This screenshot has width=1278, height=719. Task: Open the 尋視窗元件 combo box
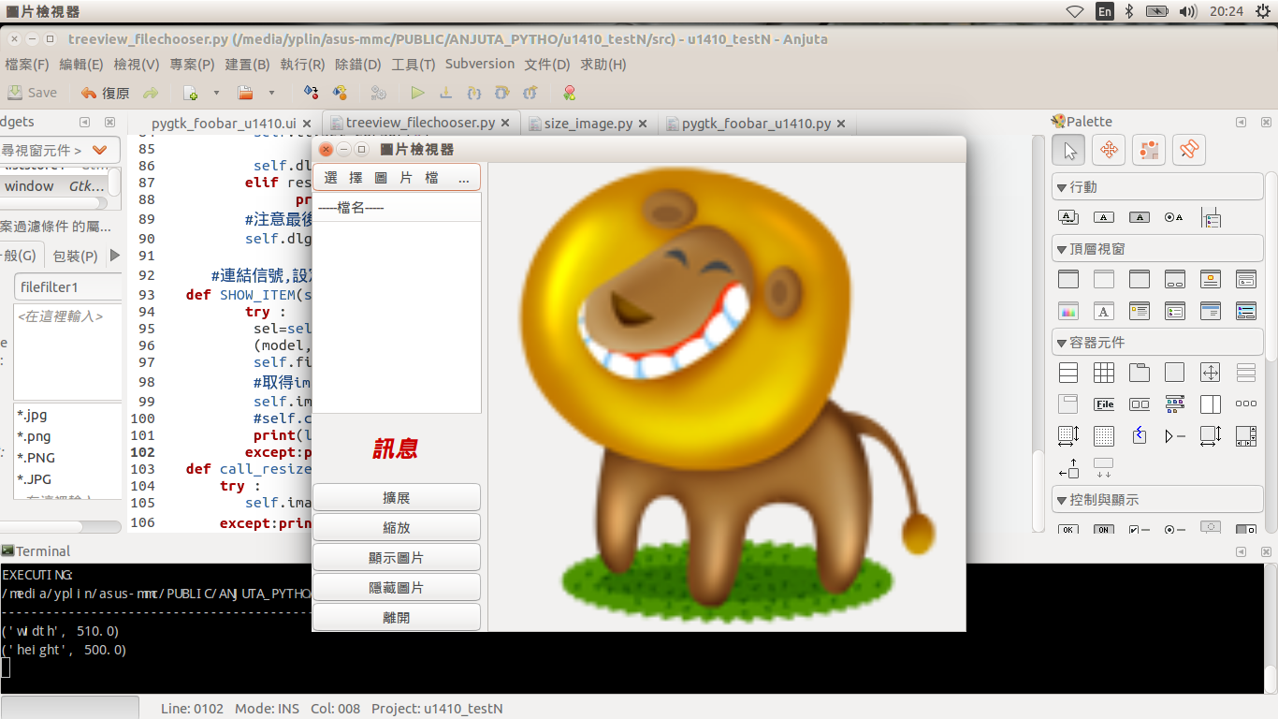[60, 150]
